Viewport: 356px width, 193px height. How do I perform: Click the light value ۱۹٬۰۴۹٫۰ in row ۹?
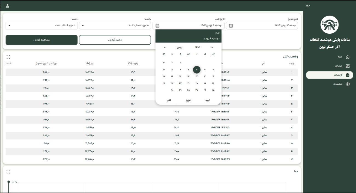(x=90, y=136)
